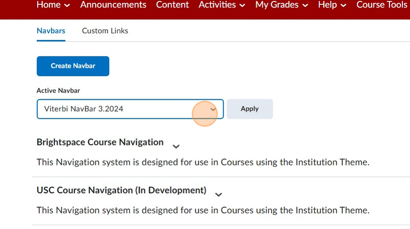Image resolution: width=410 pixels, height=229 pixels.
Task: Select the My Grades text in the navbar
Action: point(277,5)
